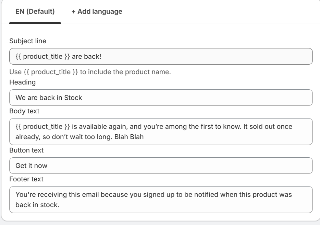Select the EN (Default) language tab

(35, 11)
